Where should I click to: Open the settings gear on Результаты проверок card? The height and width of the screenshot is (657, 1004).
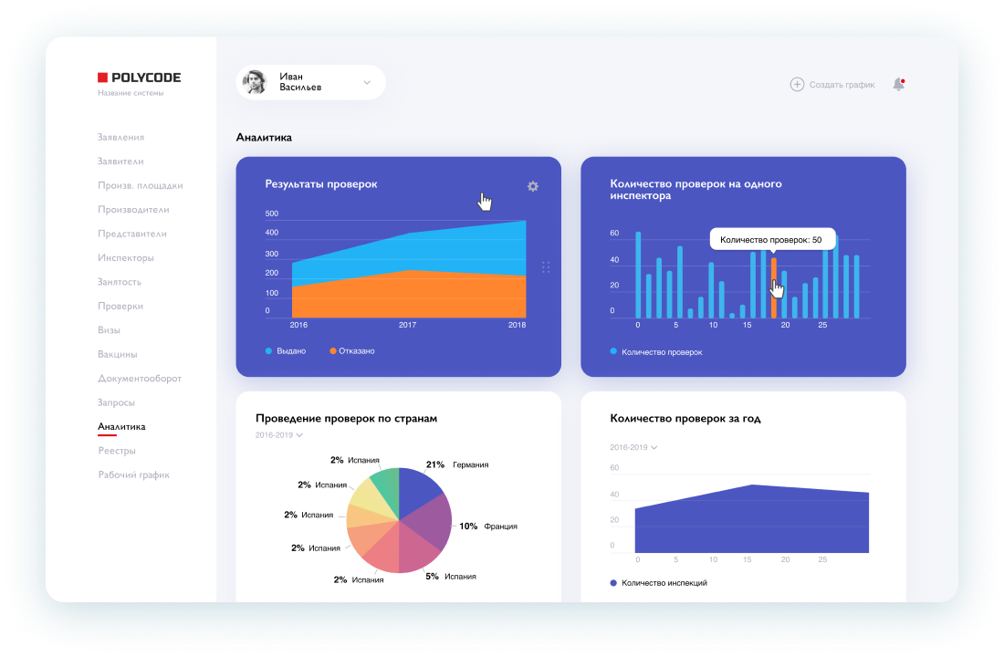(533, 186)
